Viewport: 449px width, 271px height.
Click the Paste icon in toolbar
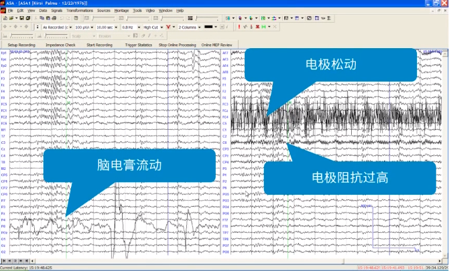[48, 18]
